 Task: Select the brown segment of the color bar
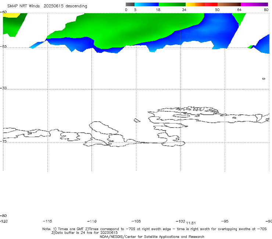point(229,4)
